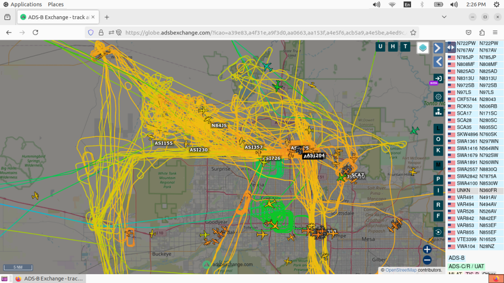Zoom in the map with plus

[x=427, y=249]
